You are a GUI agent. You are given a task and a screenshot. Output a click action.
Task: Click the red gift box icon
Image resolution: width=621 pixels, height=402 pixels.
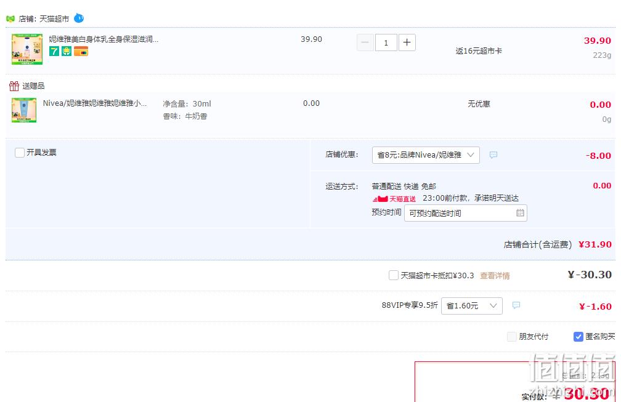coord(14,86)
